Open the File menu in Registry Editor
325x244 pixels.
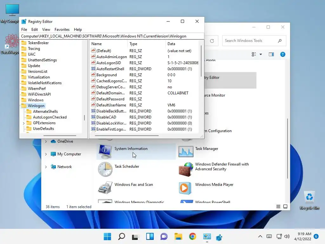(x=24, y=30)
